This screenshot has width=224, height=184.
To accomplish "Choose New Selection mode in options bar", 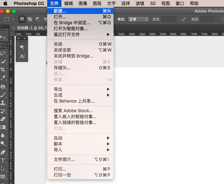I will coord(22,19).
